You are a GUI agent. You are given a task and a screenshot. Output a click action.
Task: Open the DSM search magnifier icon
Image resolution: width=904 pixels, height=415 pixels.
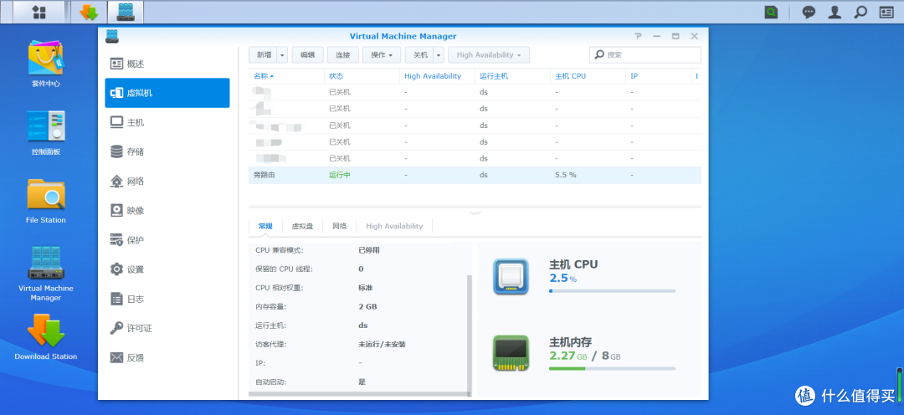pos(860,12)
